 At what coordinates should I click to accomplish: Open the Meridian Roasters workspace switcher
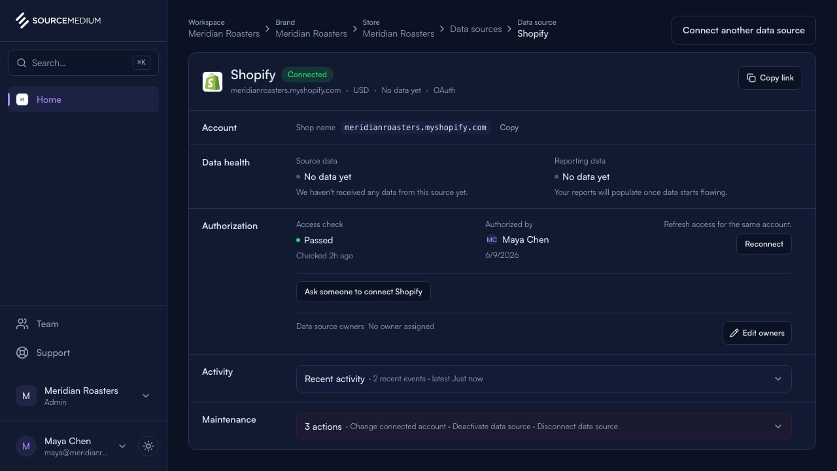coord(84,396)
